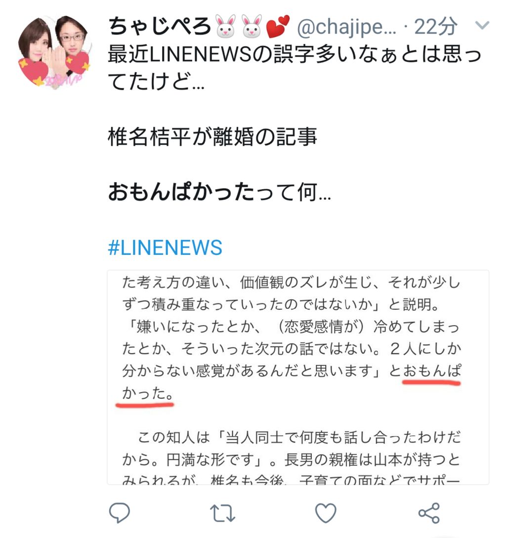
Task: Open the reply speech bubble icon
Action: pos(119,513)
